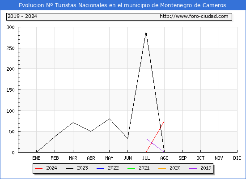The height and width of the screenshot is (179, 246).
Task: Click the red 2024 legend color swatch
Action: [x=38, y=168]
